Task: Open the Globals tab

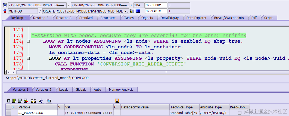Action: [x=81, y=89]
